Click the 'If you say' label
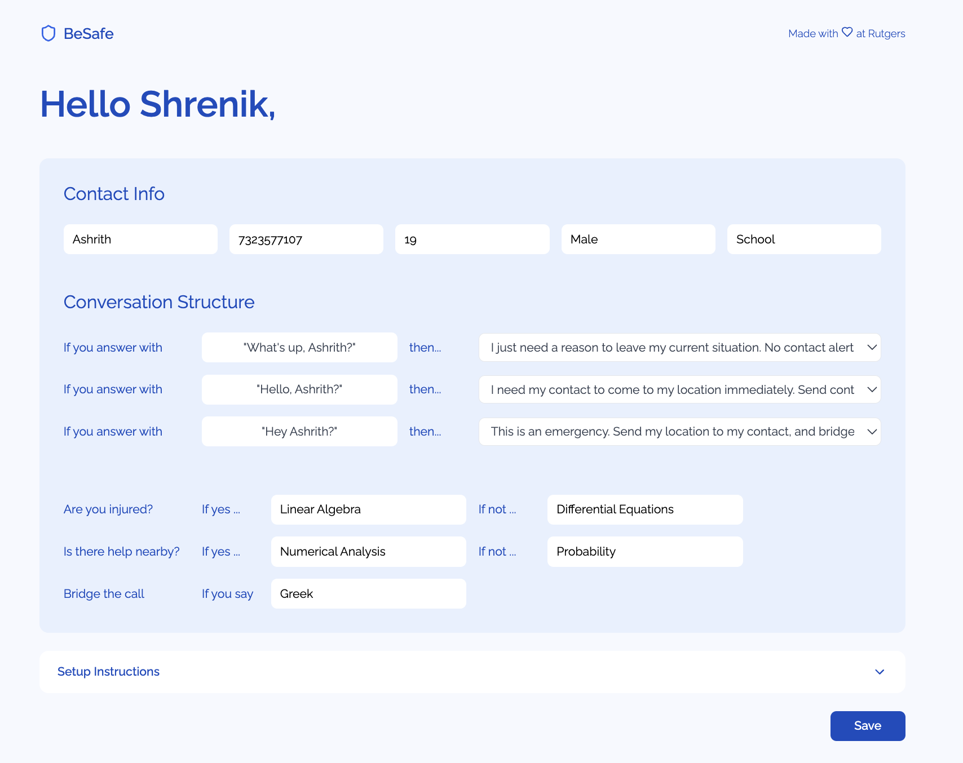The width and height of the screenshot is (963, 763). (228, 594)
